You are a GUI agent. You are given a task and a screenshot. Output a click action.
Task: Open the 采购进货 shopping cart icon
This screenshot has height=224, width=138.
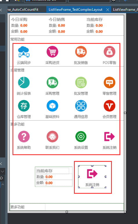52,52
